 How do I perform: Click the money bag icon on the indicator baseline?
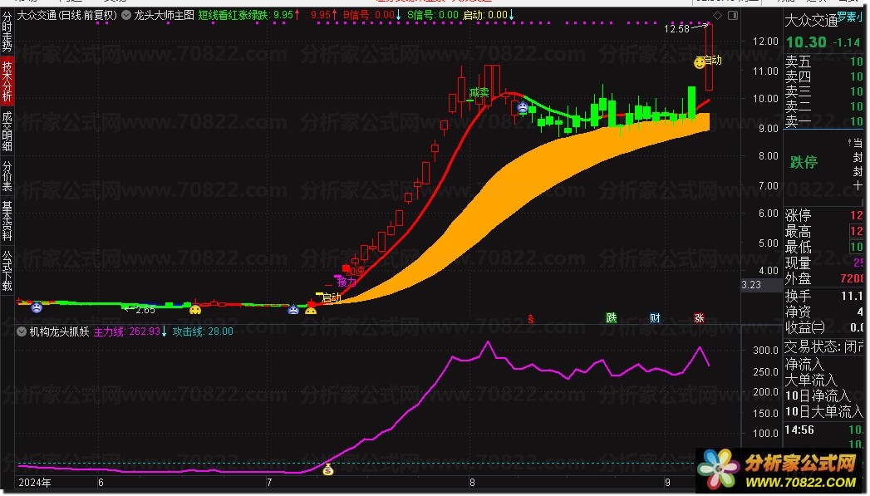pyautogui.click(x=328, y=470)
